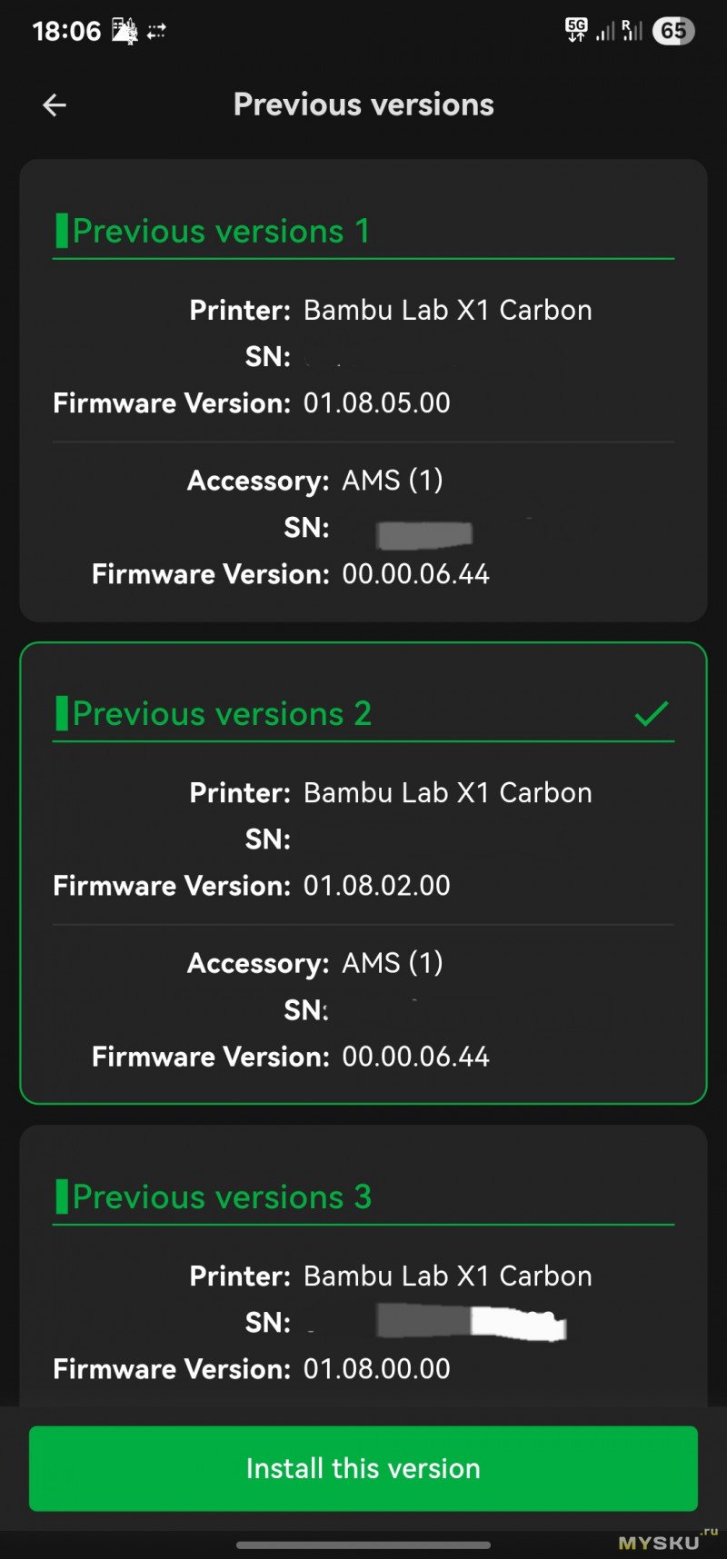Tap the bottom home gesture bar
Image resolution: width=727 pixels, height=1559 pixels.
pyautogui.click(x=363, y=1544)
